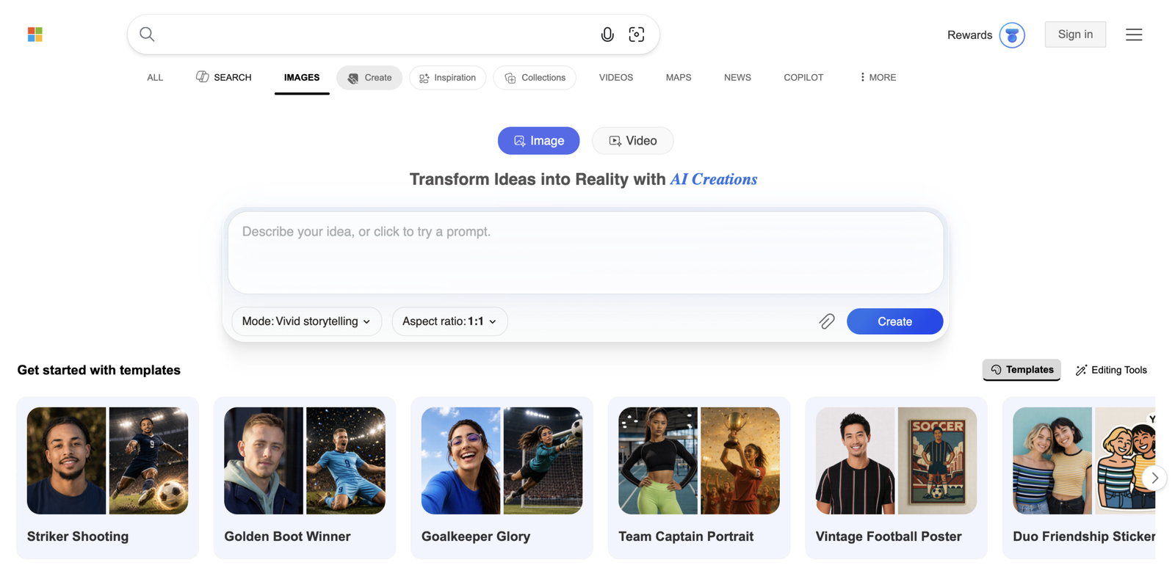This screenshot has height=579, width=1175.
Task: Click the blue Create button
Action: [x=894, y=321]
